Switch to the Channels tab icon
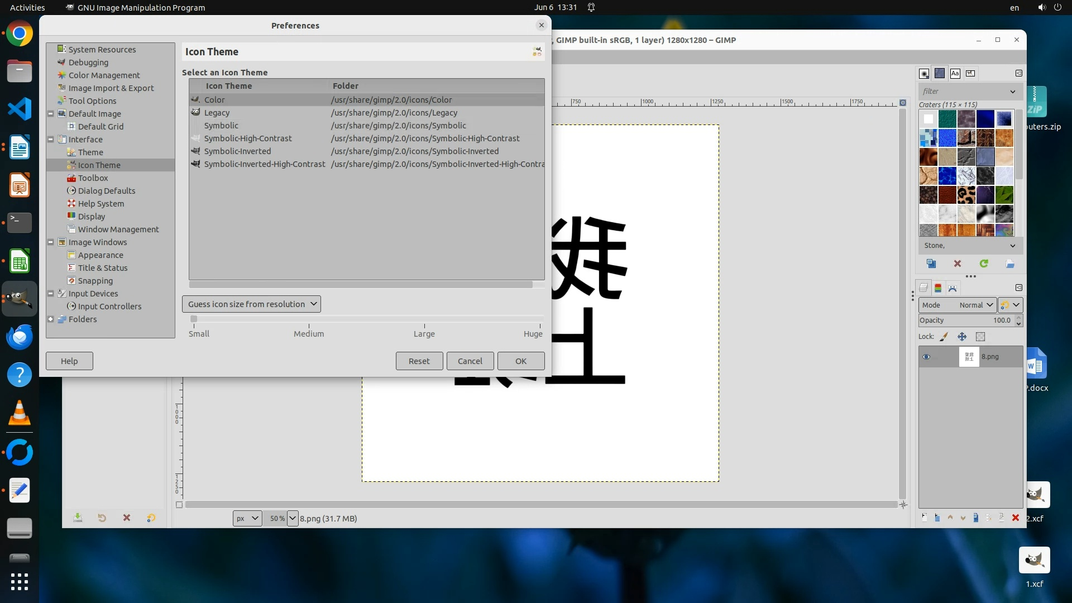The height and width of the screenshot is (603, 1072). pos(938,288)
